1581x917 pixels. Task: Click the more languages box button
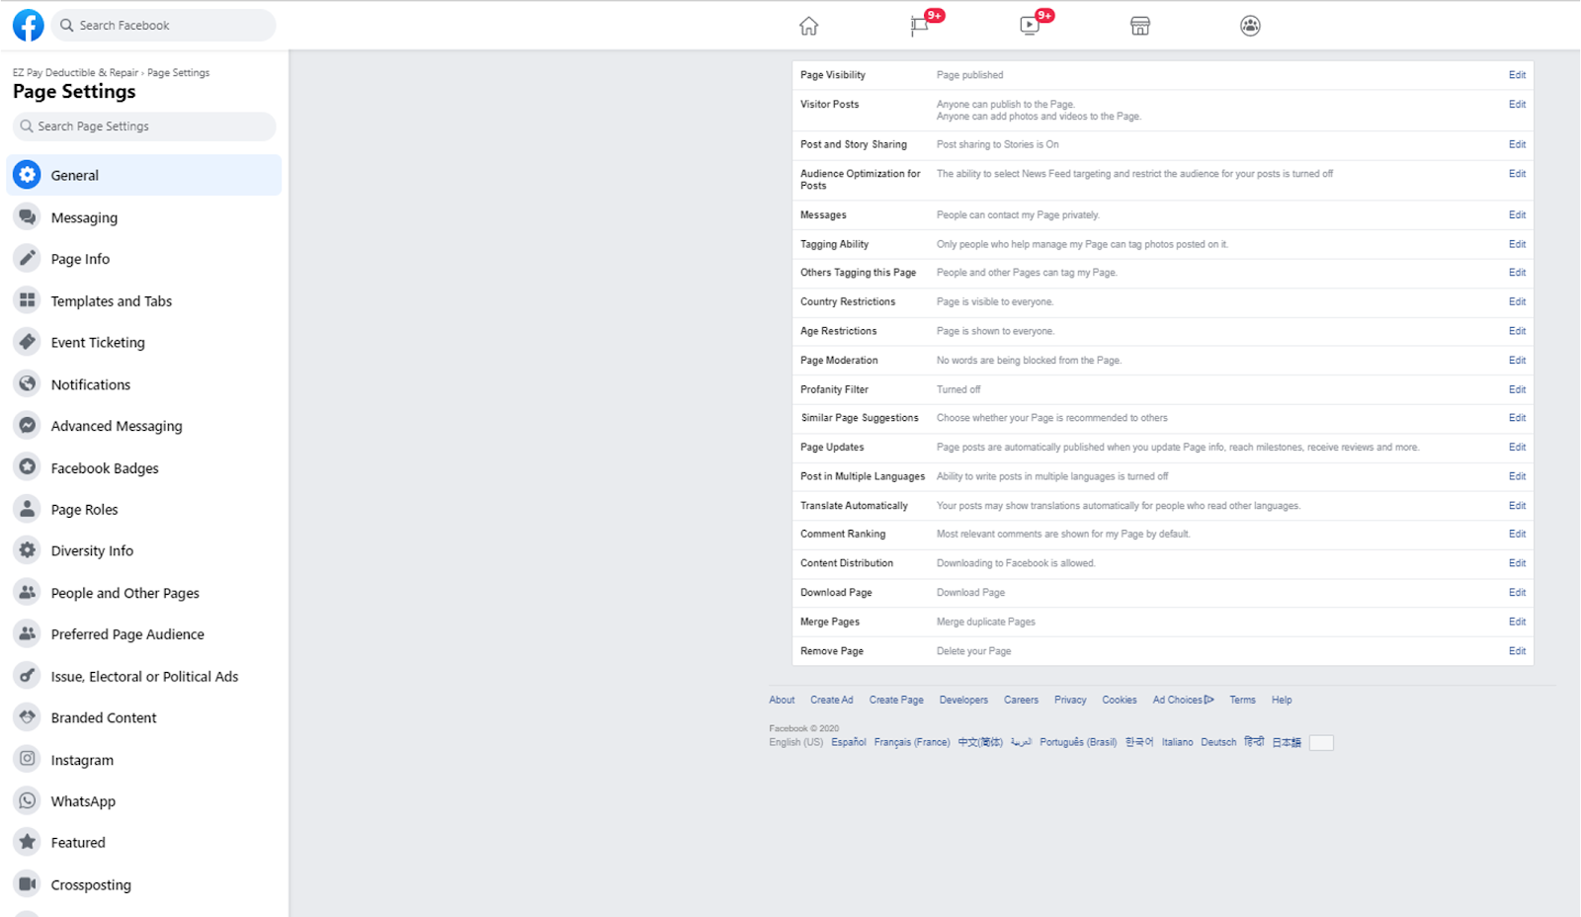1321,743
